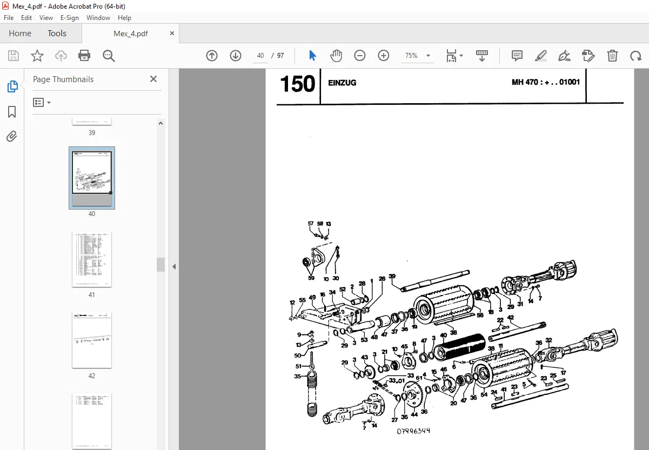
Task: Click the Save file icon
Action: click(14, 56)
